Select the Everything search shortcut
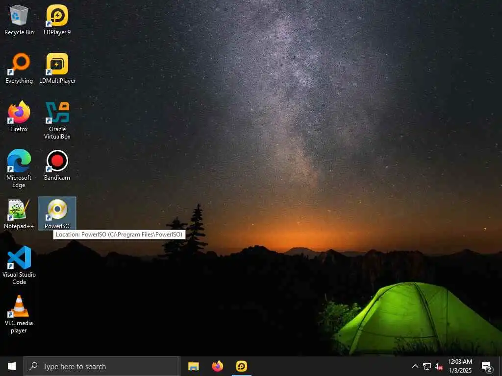502x376 pixels. [19, 69]
